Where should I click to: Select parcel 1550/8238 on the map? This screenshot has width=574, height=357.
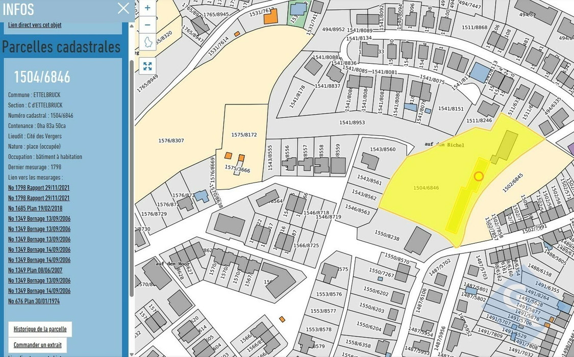387,236
